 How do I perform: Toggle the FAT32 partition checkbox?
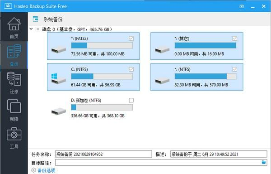click(131, 39)
